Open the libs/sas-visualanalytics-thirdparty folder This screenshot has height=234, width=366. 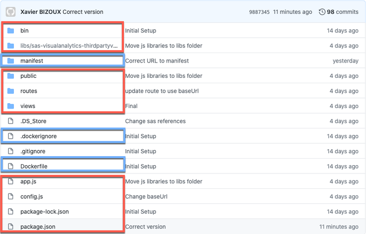point(70,46)
